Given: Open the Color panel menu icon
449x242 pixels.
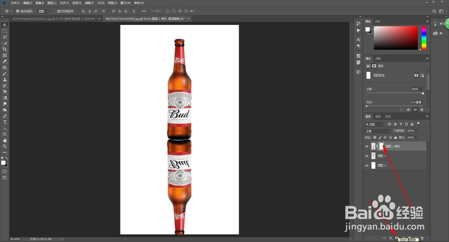Looking at the screenshot, I should coord(427,21).
